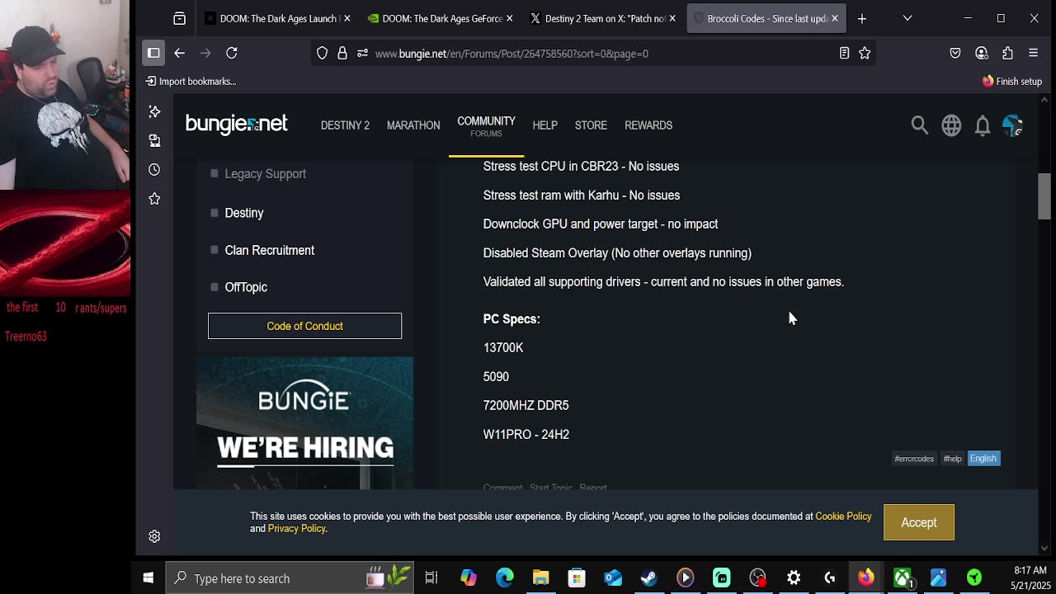Open the REWARDS navigation menu
This screenshot has width=1056, height=594.
(648, 125)
